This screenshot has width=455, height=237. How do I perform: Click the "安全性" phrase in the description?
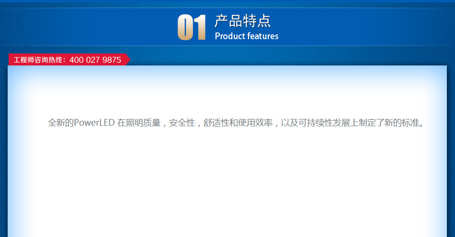[x=182, y=123]
